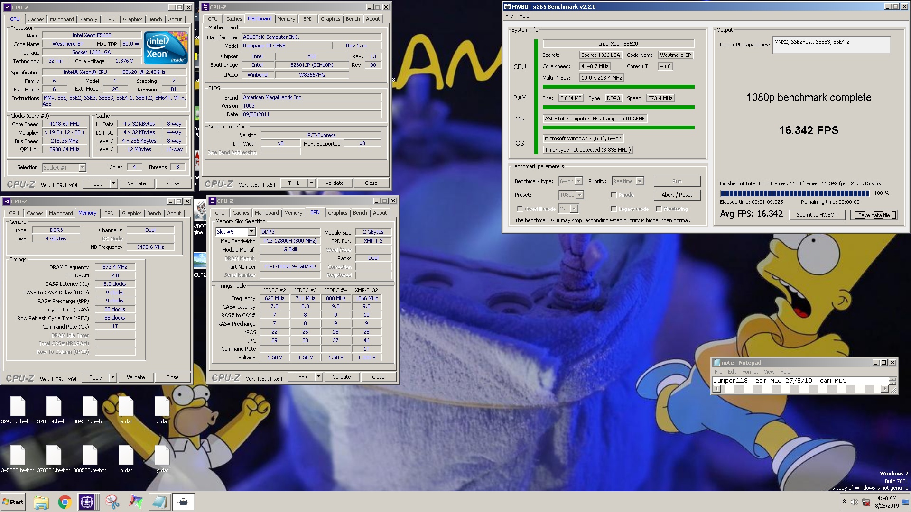Click the taskbar clock showing 4:40 AM
911x512 pixels.
point(887,502)
